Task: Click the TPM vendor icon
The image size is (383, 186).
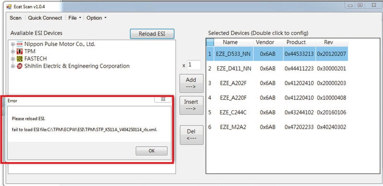Action: (x=19, y=52)
